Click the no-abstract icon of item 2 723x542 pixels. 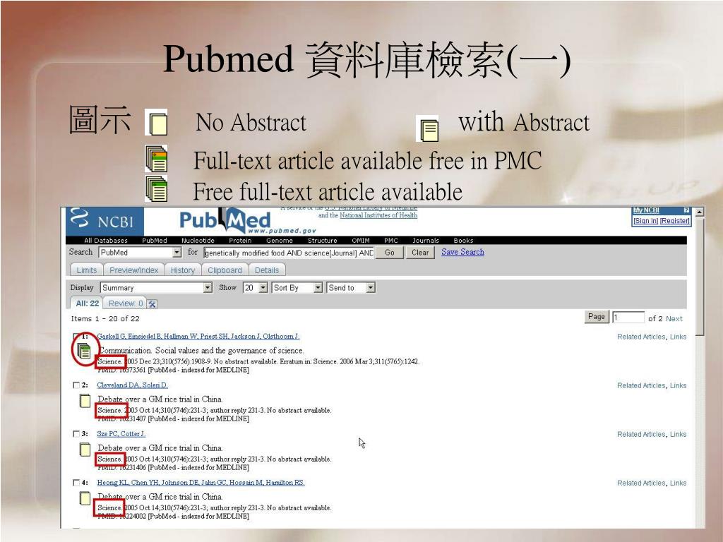(85, 401)
